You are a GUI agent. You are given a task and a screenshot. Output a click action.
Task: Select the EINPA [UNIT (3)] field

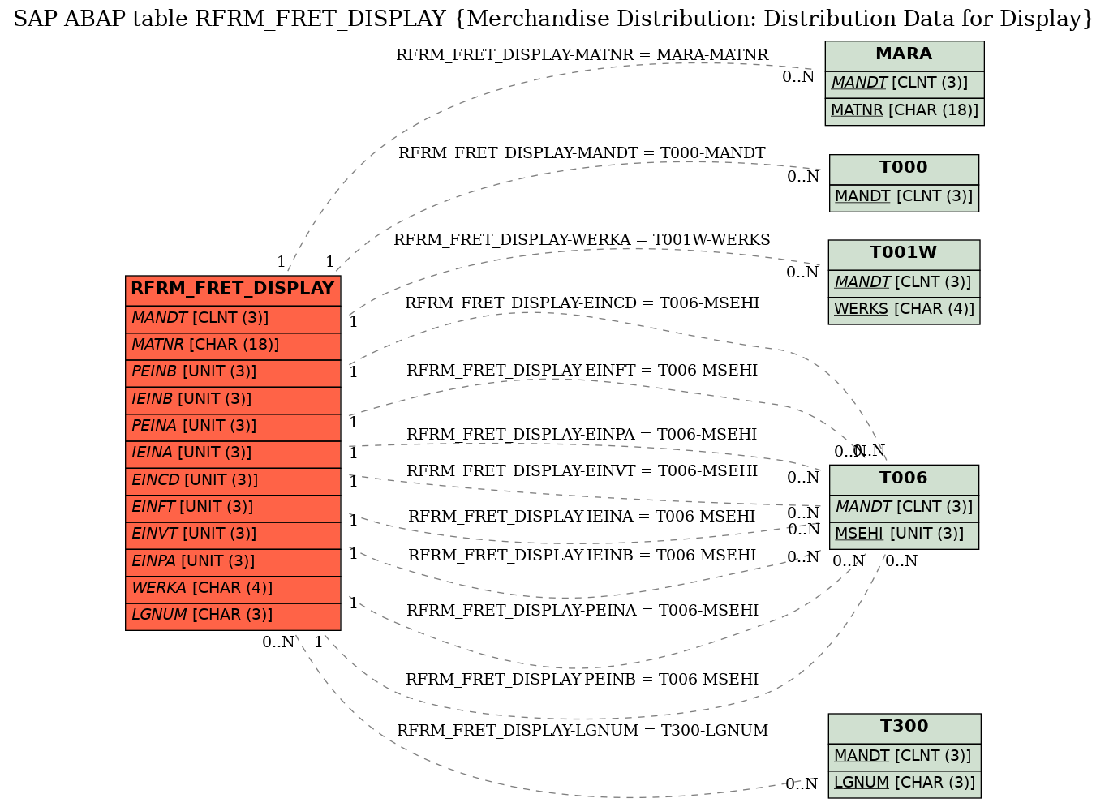tap(233, 562)
